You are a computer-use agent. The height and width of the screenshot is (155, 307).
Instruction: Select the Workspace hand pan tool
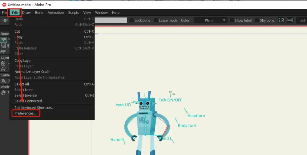[x=3, y=93]
